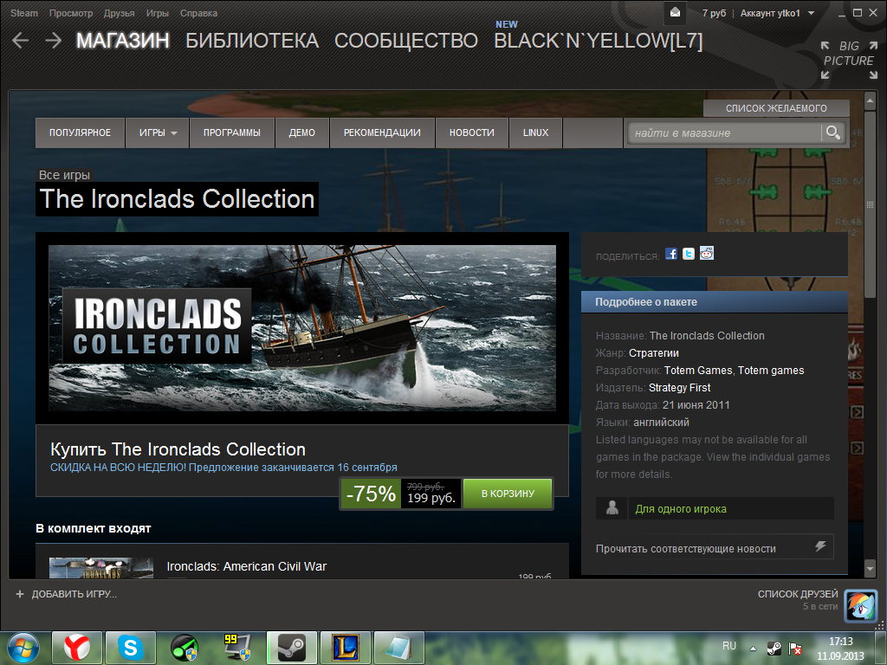This screenshot has width=887, height=665.
Task: Open the inbox envelope notifications
Action: point(675,12)
